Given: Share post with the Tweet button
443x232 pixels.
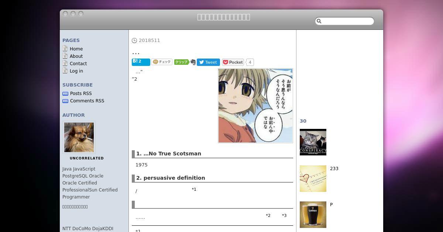Looking at the screenshot, I should pos(208,62).
